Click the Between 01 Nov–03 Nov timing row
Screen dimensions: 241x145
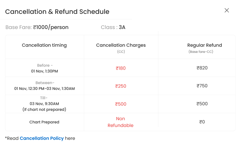[x=45, y=86]
